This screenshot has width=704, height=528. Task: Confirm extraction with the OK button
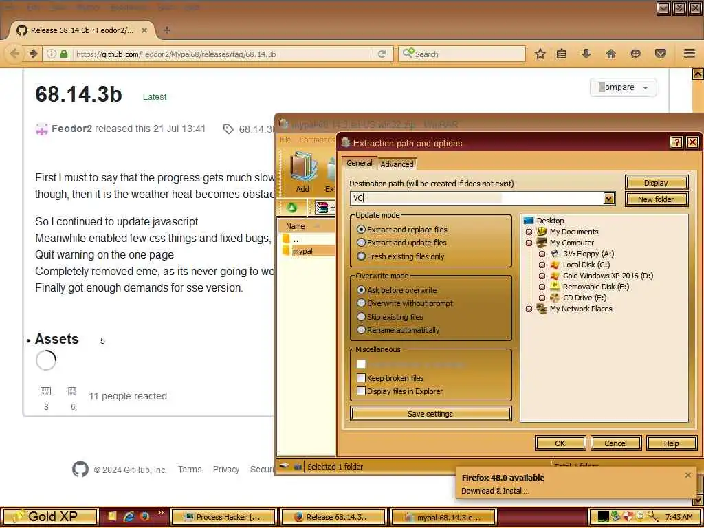click(x=560, y=443)
